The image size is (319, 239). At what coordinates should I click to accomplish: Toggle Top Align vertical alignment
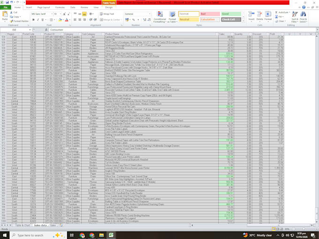click(75, 14)
